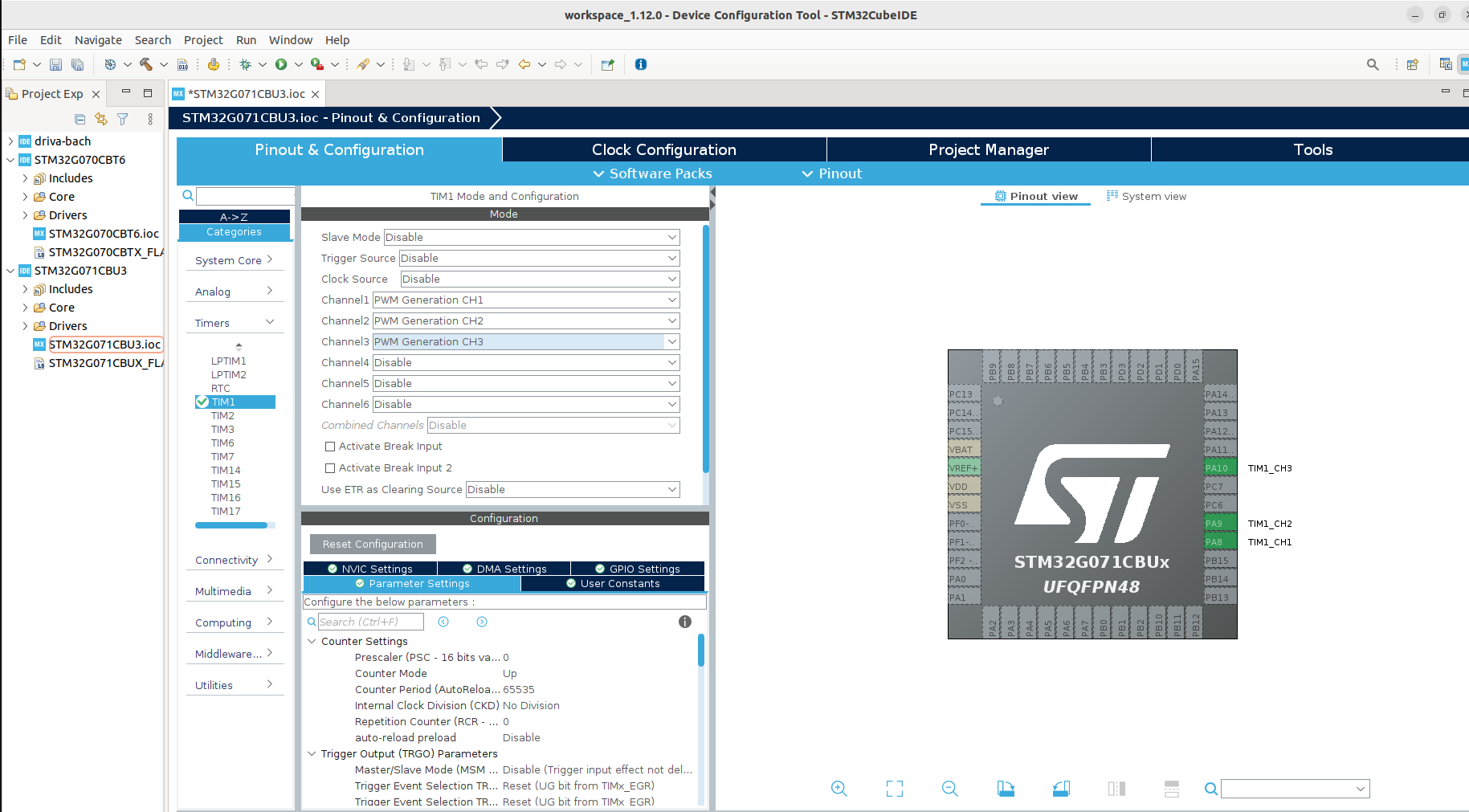Click the parameter search field
Screen dimensions: 1469x812
[370, 622]
